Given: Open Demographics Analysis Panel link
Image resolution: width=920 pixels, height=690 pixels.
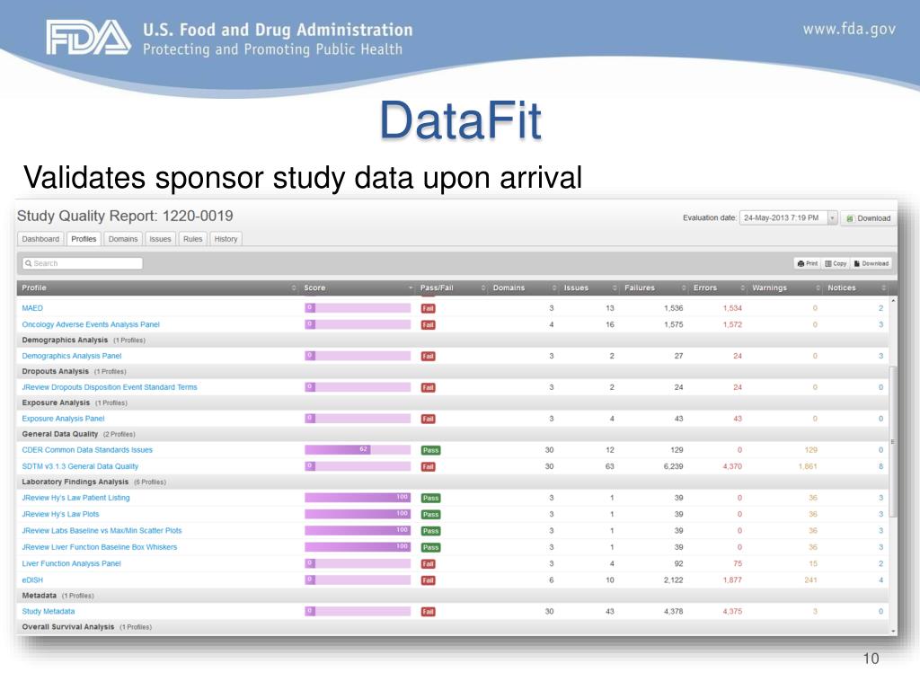Looking at the screenshot, I should pos(72,356).
